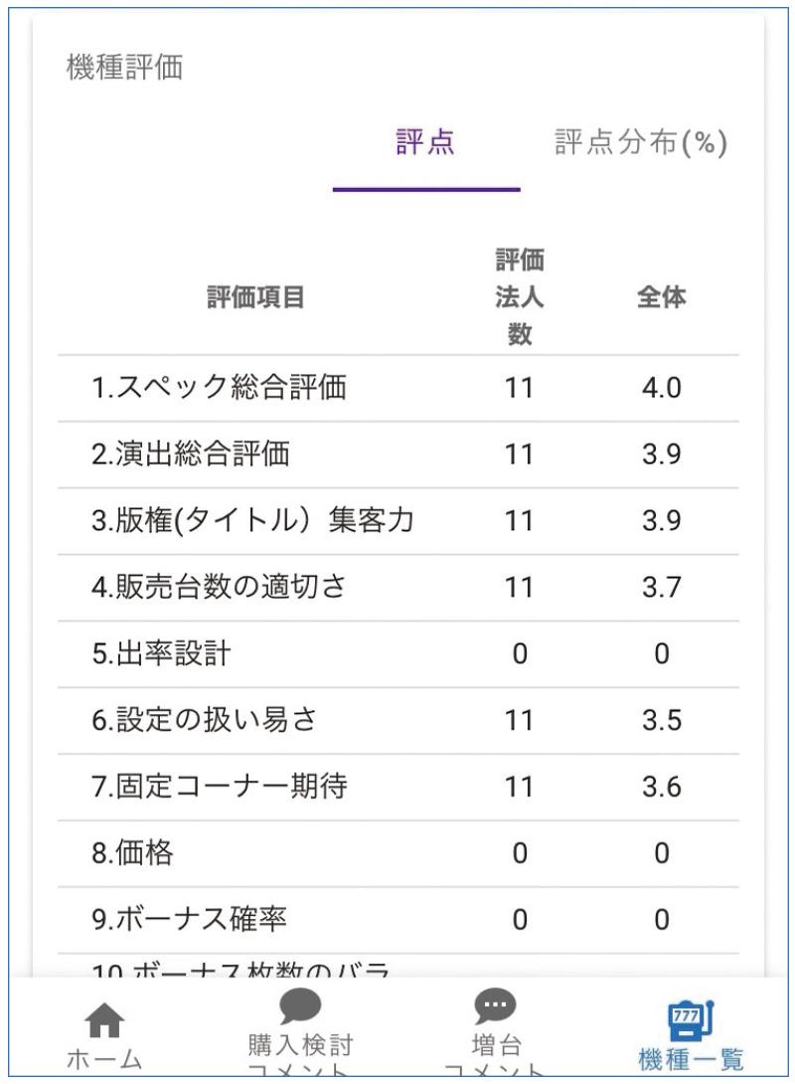This screenshot has height=1084, width=795.
Task: Tap the 増台コメント chat bubble icon
Action: [x=492, y=1006]
